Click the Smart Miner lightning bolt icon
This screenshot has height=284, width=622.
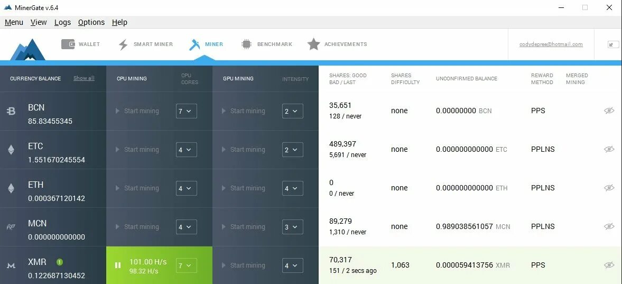pos(123,44)
